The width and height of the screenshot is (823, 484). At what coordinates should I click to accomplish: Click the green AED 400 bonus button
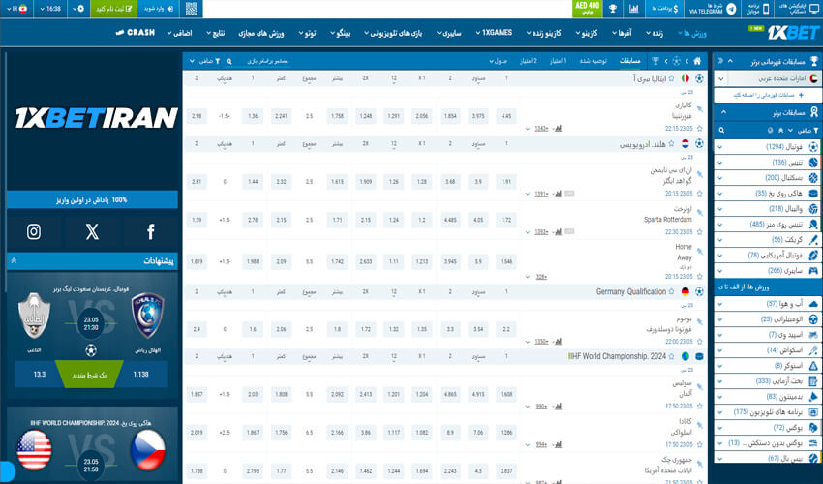click(587, 9)
